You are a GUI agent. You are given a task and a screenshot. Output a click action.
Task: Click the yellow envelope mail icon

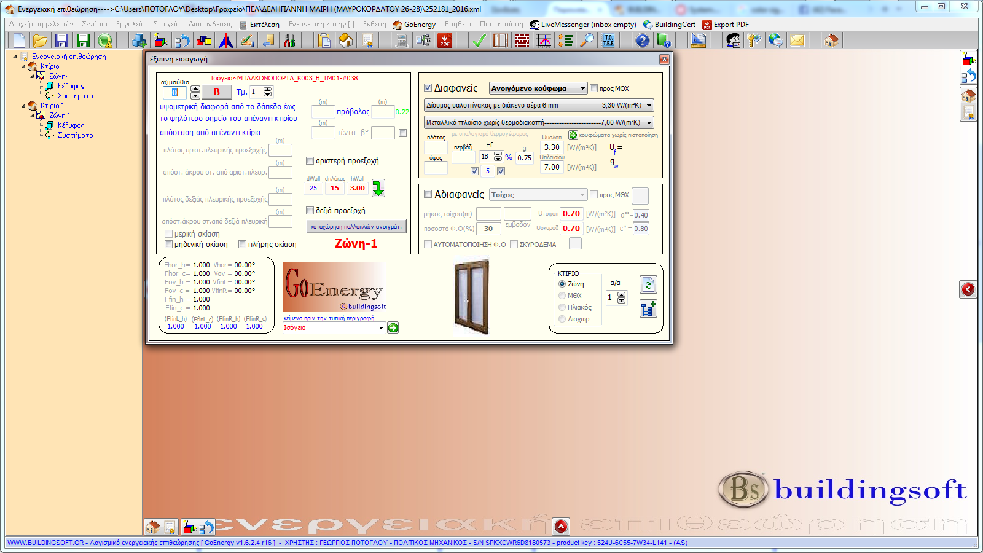point(797,41)
